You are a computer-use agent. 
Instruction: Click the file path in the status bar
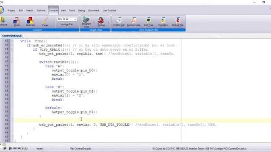click(199, 149)
